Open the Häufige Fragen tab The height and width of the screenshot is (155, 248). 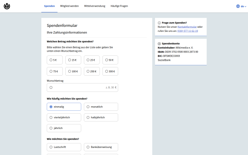119,6
